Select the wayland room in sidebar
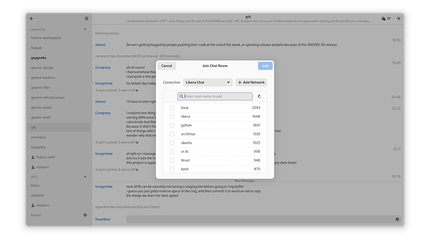This screenshot has width=430, height=242. point(37,195)
